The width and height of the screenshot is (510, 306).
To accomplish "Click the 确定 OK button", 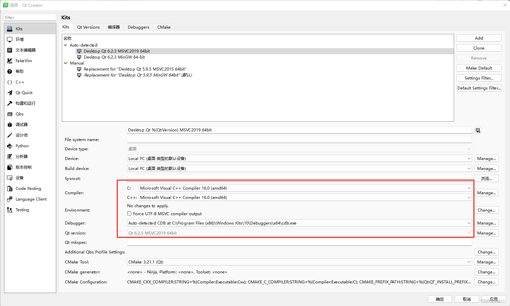I will (x=440, y=299).
